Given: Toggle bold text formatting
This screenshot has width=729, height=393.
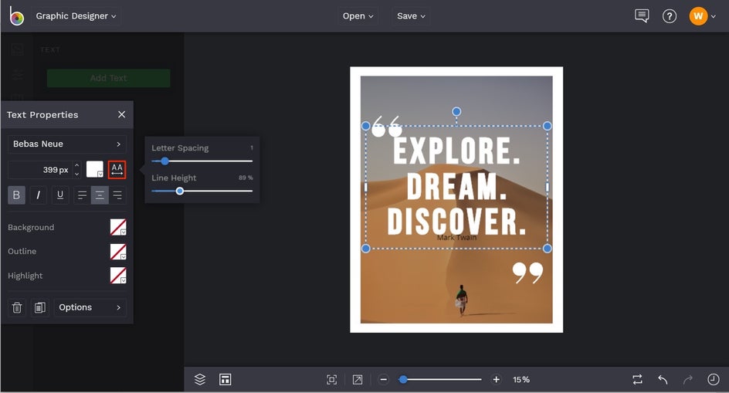Looking at the screenshot, I should tap(16, 195).
